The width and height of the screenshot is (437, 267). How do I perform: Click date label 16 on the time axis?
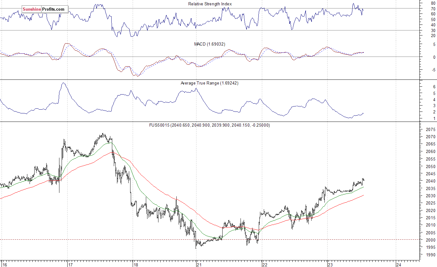pyautogui.click(x=5, y=264)
